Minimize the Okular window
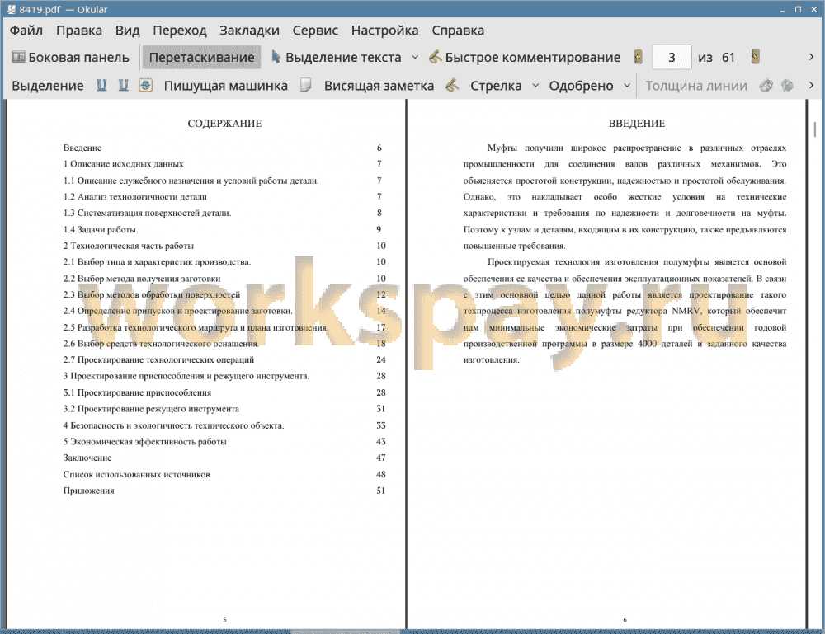 (783, 9)
